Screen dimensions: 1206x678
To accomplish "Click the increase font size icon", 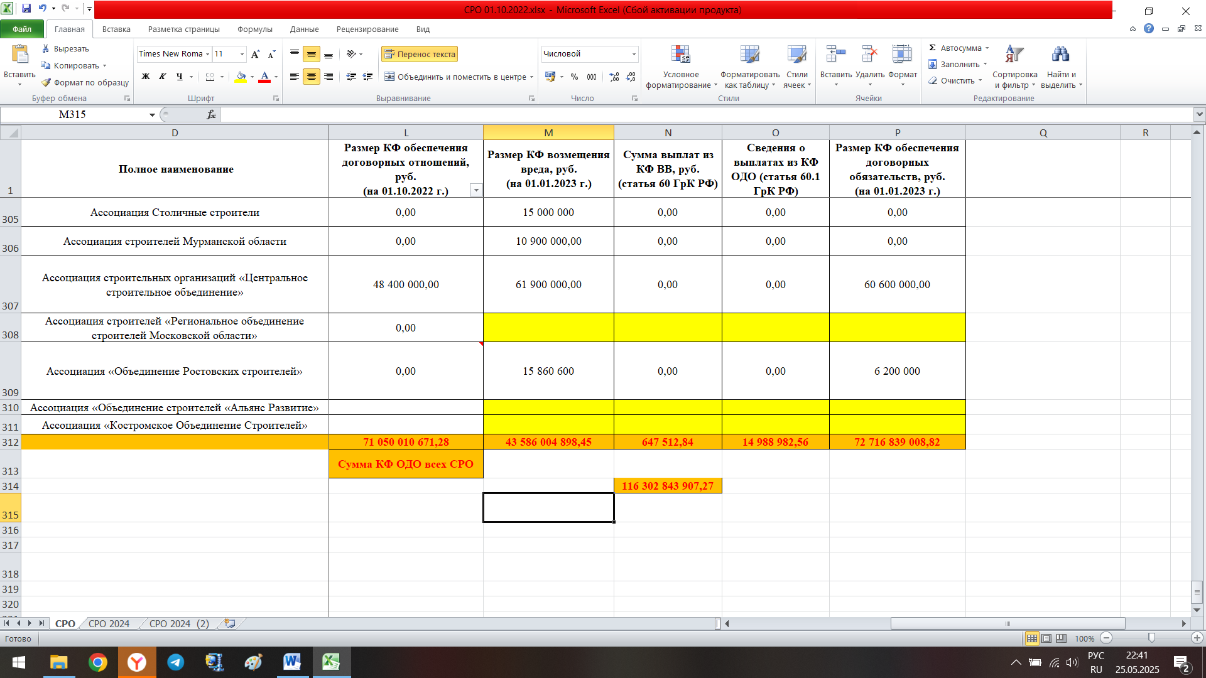I will pyautogui.click(x=255, y=54).
